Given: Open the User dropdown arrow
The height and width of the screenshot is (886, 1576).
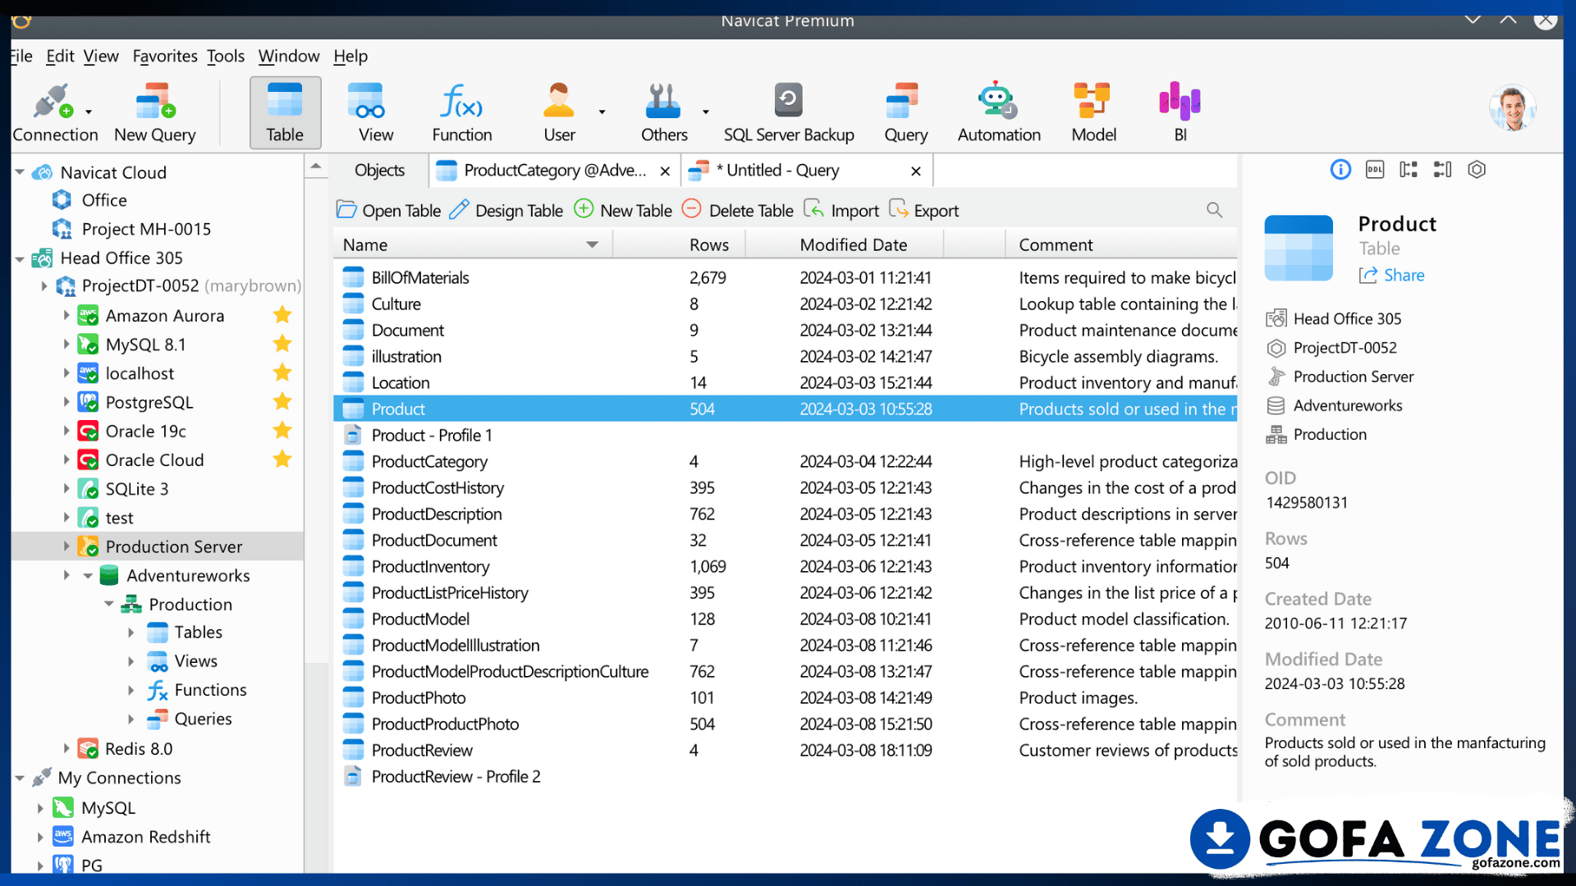Looking at the screenshot, I should coord(602,112).
